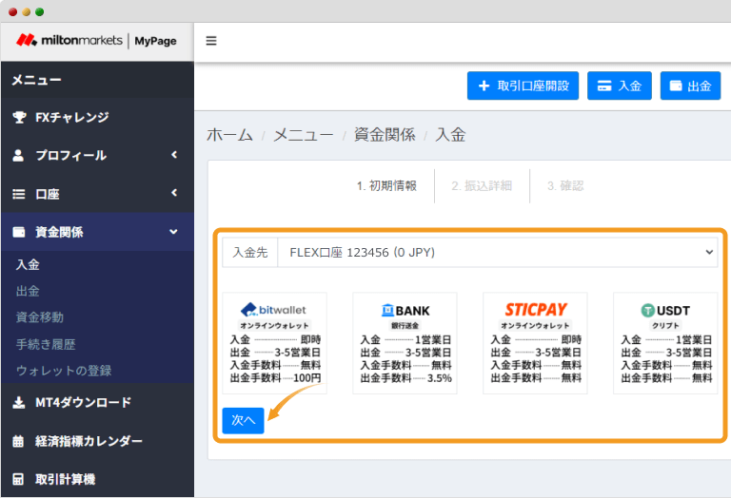This screenshot has height=498, width=731.
Task: Click the 経済指標カレンダー calendar icon
Action: 18,441
